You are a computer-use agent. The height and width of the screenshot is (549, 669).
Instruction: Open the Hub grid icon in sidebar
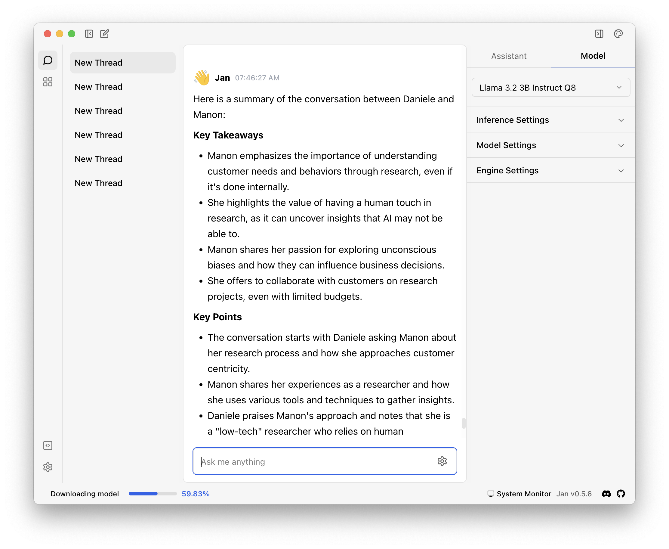pyautogui.click(x=48, y=82)
